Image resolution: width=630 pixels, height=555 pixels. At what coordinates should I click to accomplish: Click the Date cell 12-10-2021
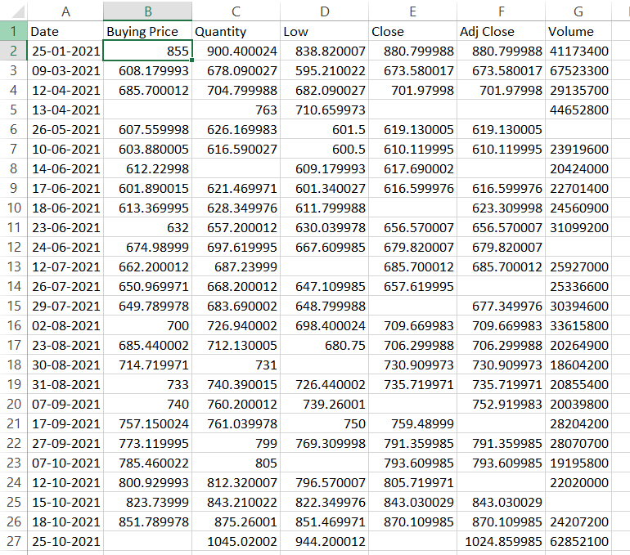[x=65, y=482]
